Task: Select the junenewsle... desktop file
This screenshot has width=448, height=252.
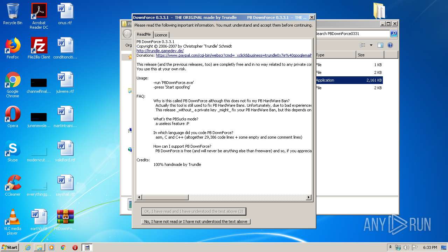Action: click(39, 120)
